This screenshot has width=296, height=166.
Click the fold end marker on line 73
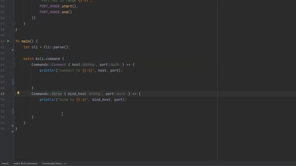pos(14,117)
